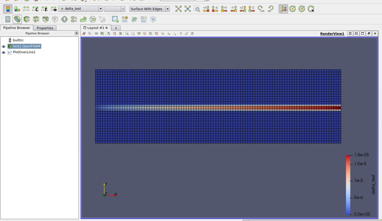The image size is (382, 221).
Task: Click the delta_test color legend bar
Action: click(348, 185)
